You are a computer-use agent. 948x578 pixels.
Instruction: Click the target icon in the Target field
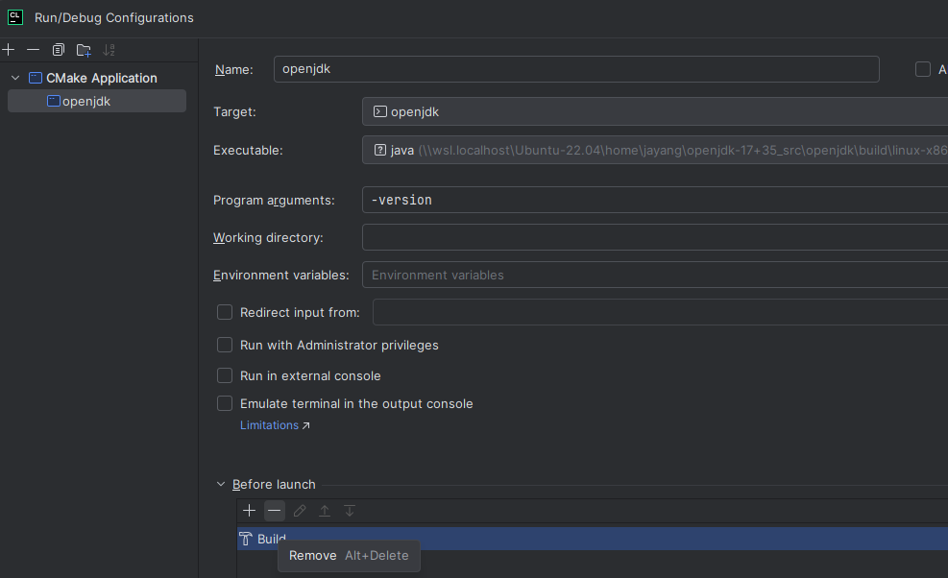(379, 111)
